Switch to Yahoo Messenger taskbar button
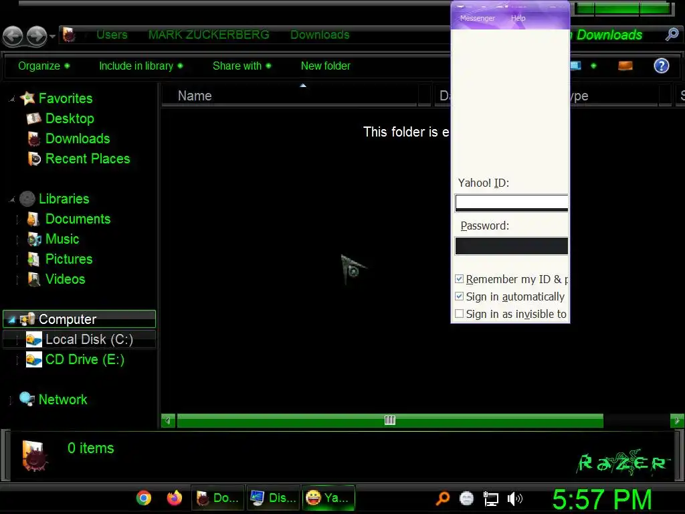685x514 pixels. tap(328, 498)
